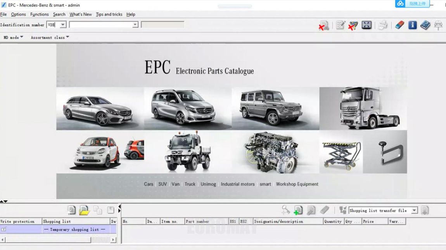Click the EPC application icon in title bar
Screen dimensions: 446x250
(x=3, y=5)
